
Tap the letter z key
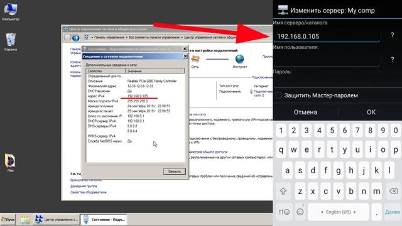click(300, 191)
